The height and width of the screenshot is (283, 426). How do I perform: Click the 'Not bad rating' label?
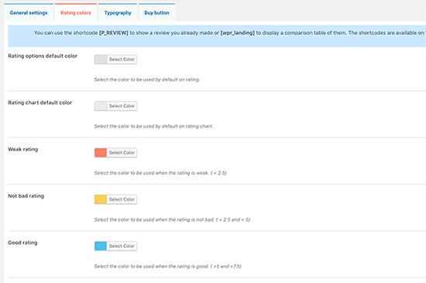[26, 195]
